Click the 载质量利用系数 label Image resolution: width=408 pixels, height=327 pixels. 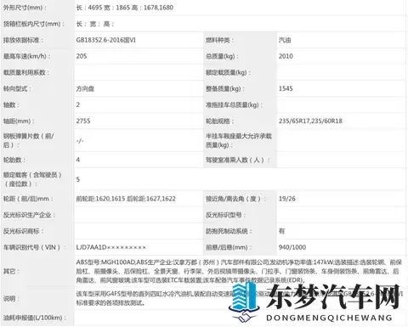coord(26,72)
